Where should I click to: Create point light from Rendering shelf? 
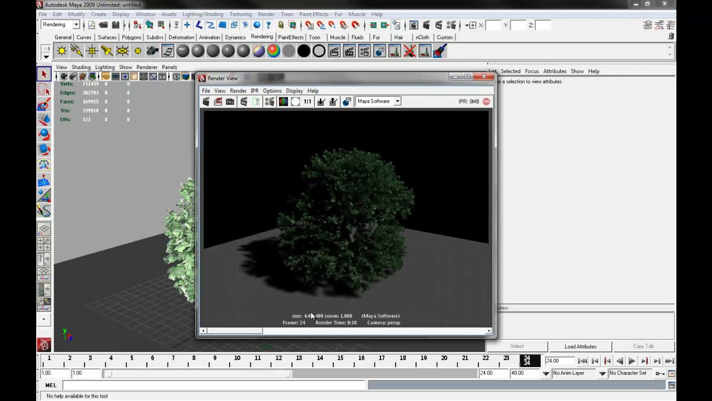[92, 51]
